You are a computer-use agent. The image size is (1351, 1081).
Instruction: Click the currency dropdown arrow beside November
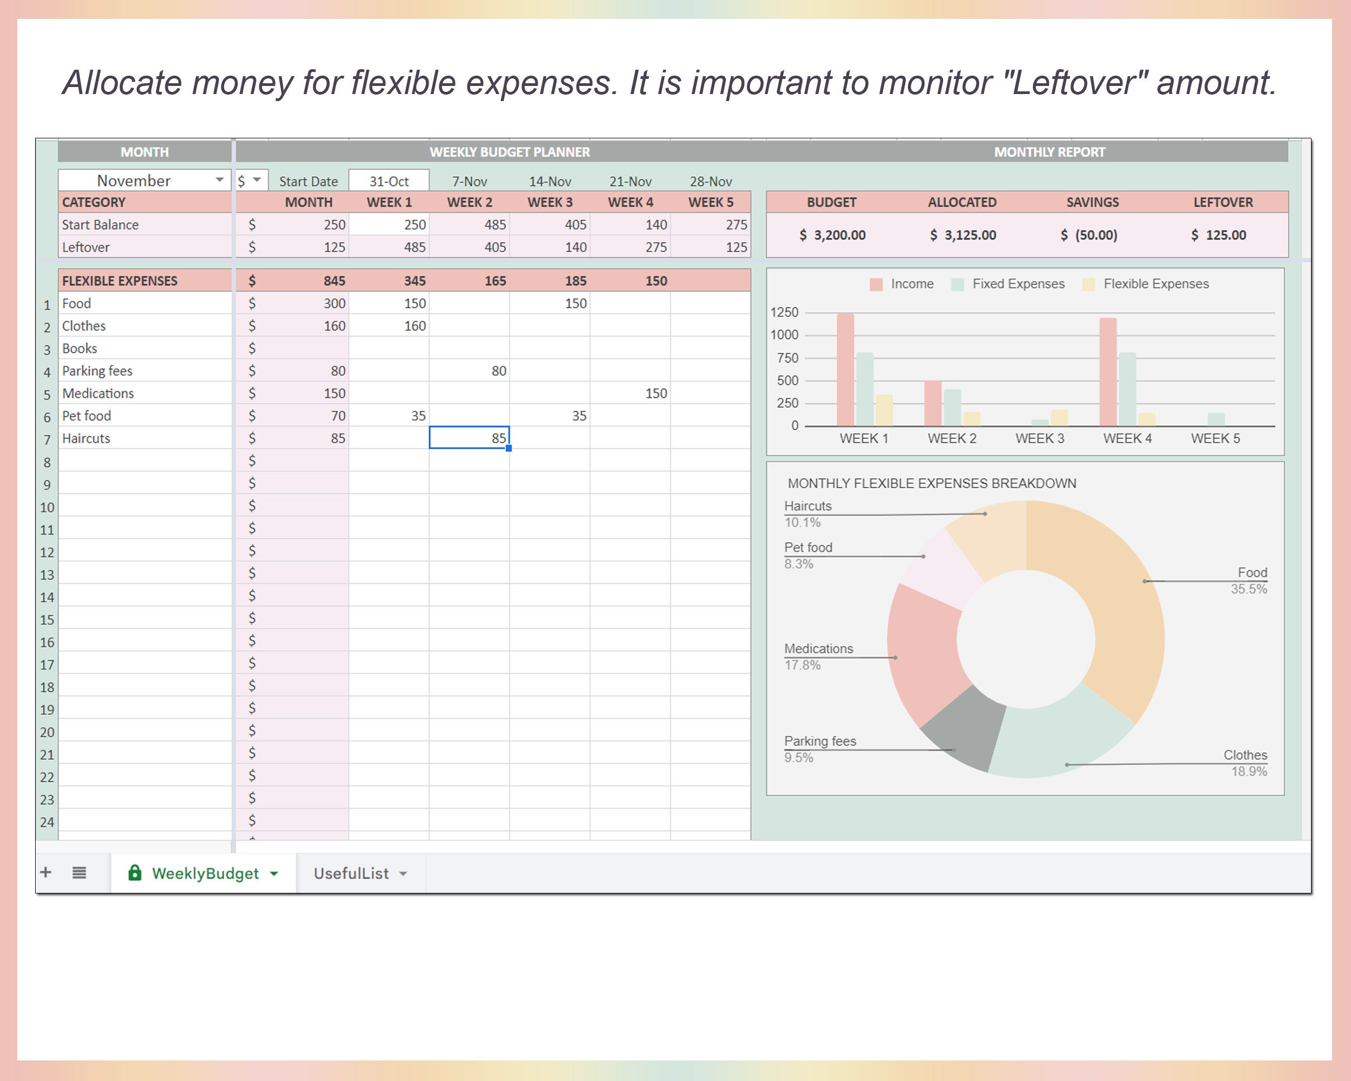257,181
